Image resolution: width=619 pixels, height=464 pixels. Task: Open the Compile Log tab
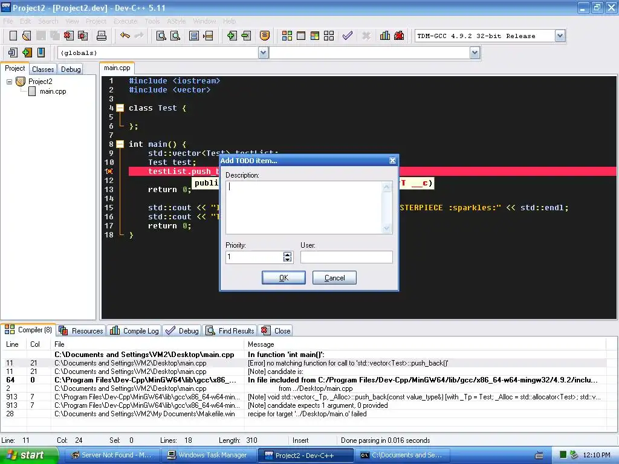click(135, 330)
